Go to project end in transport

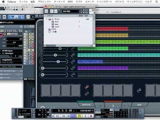[68, 116]
